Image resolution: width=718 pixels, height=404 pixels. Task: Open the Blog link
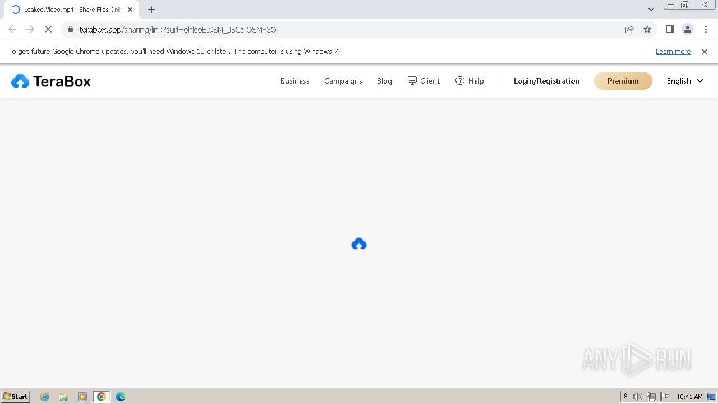tap(384, 81)
